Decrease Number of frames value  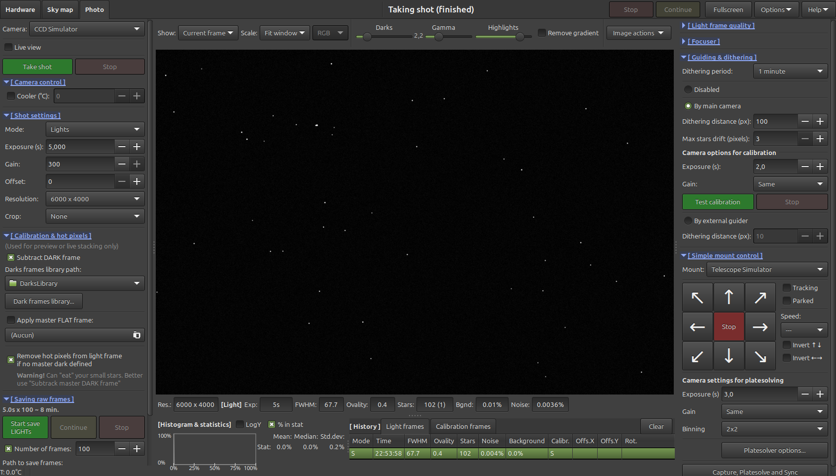(x=122, y=449)
